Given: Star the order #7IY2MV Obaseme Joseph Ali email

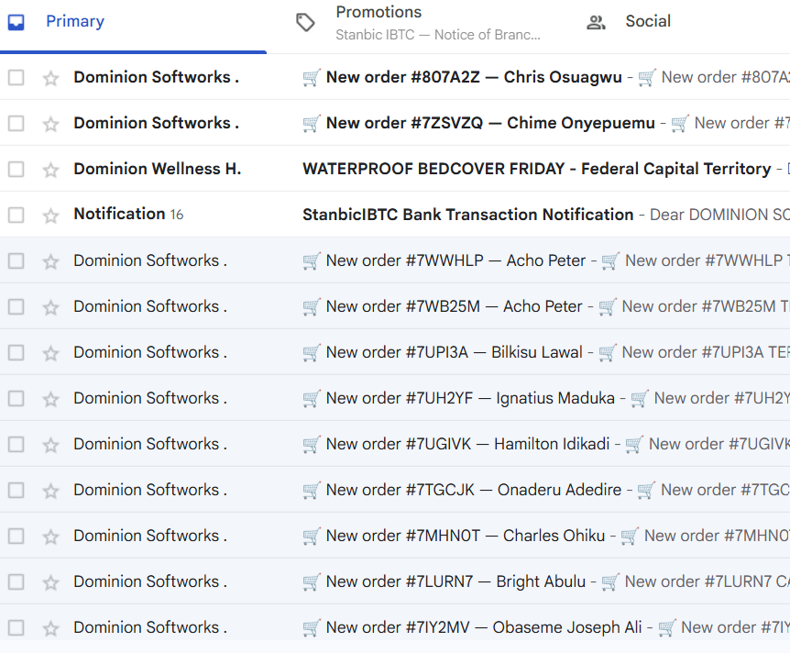Looking at the screenshot, I should coord(50,629).
